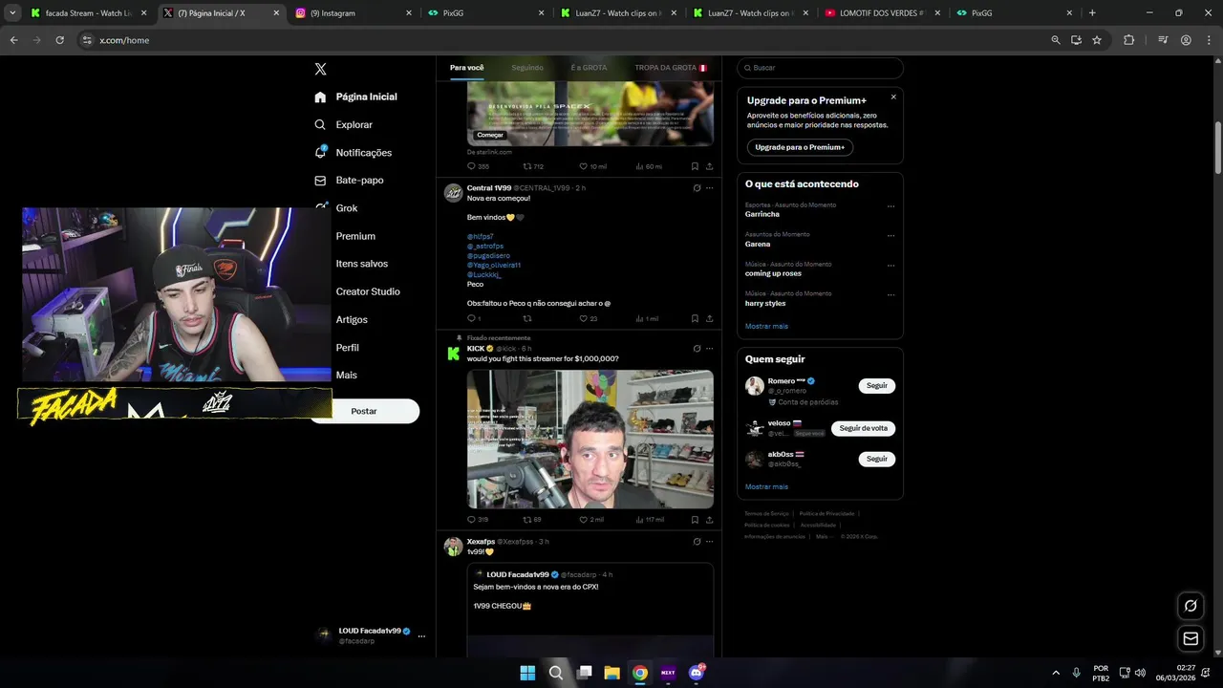Ask Grok about the KICK post
The image size is (1223, 688).
click(x=697, y=349)
